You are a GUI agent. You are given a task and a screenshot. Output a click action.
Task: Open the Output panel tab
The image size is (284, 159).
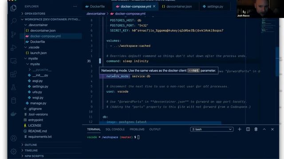coord(155,129)
